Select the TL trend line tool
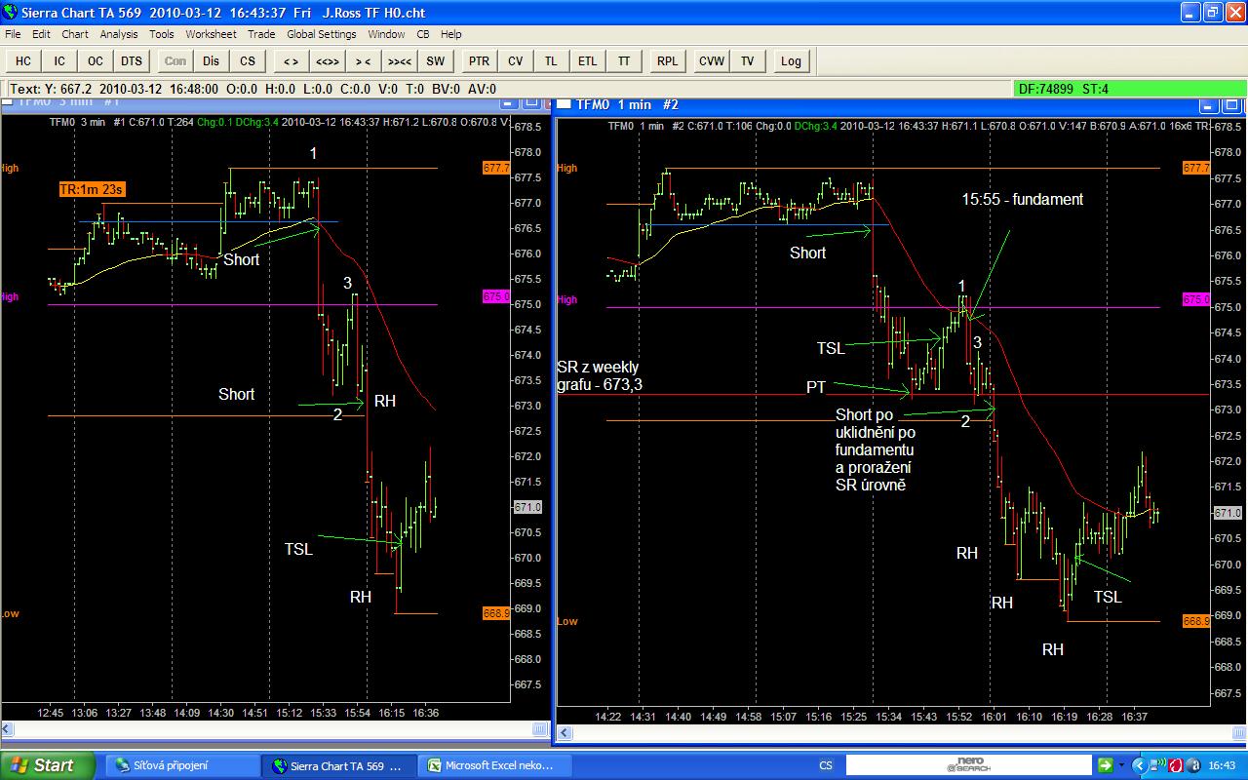Viewport: 1248px width, 780px height. coord(551,60)
